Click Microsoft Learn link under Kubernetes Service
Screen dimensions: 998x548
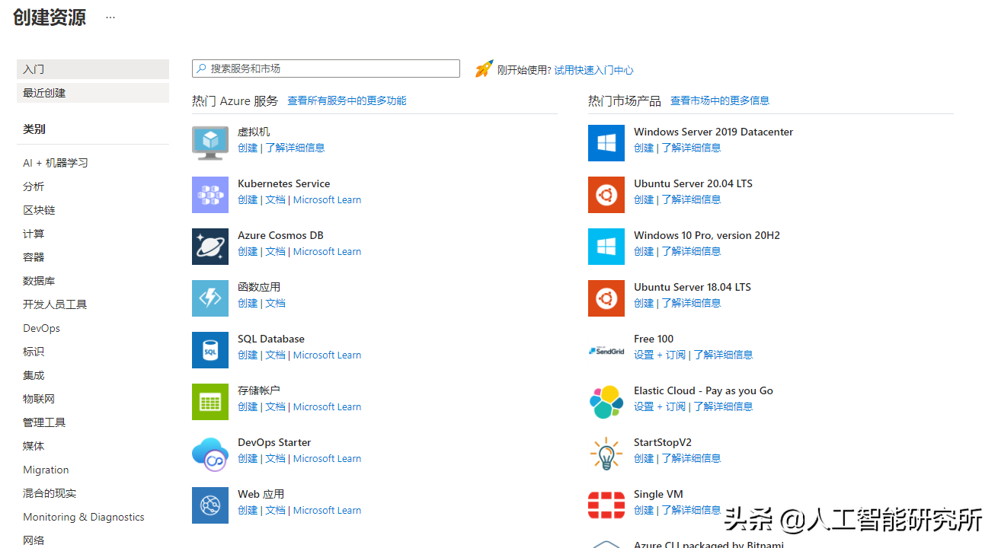pos(327,199)
